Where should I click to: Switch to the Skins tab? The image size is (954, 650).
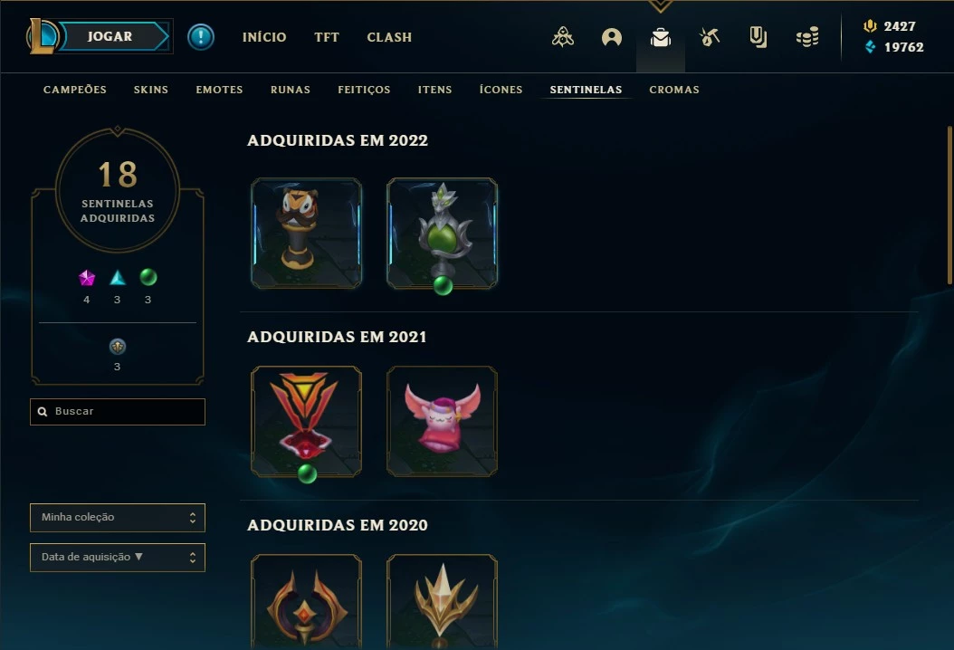click(x=151, y=90)
